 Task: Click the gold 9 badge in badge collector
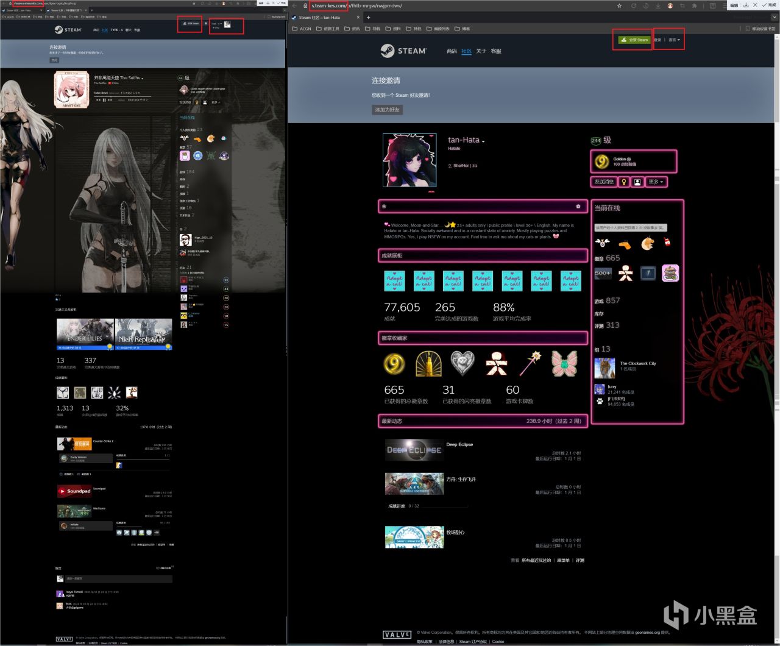tap(394, 364)
